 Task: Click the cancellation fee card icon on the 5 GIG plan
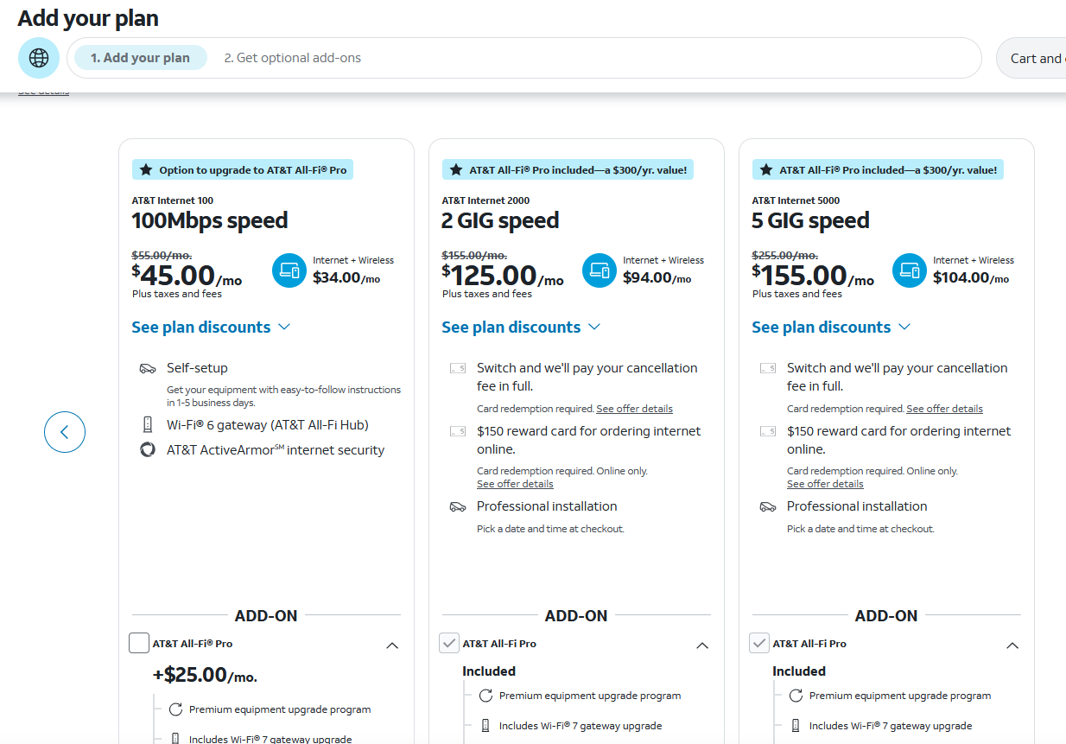pyautogui.click(x=768, y=368)
